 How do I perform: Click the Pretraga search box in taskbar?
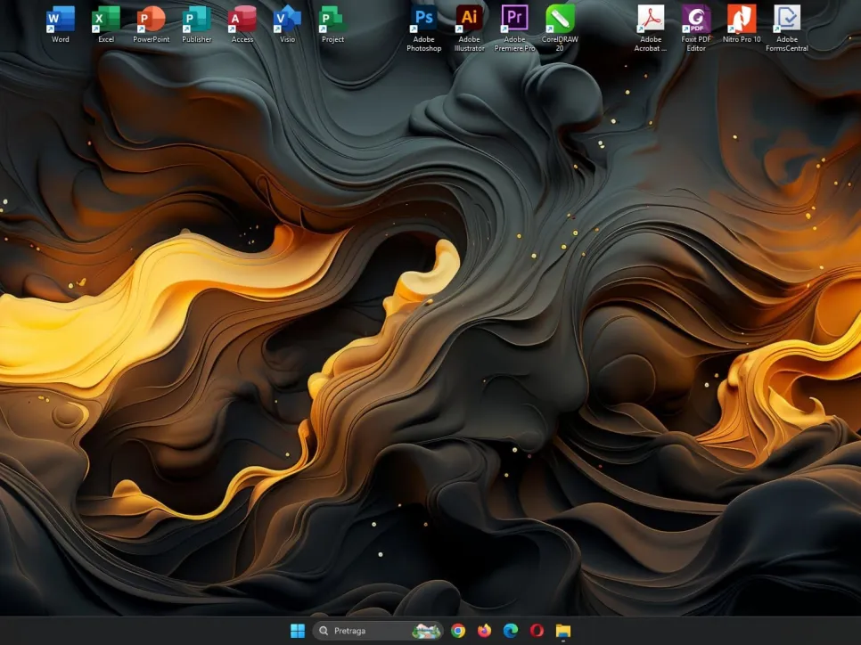click(x=378, y=631)
